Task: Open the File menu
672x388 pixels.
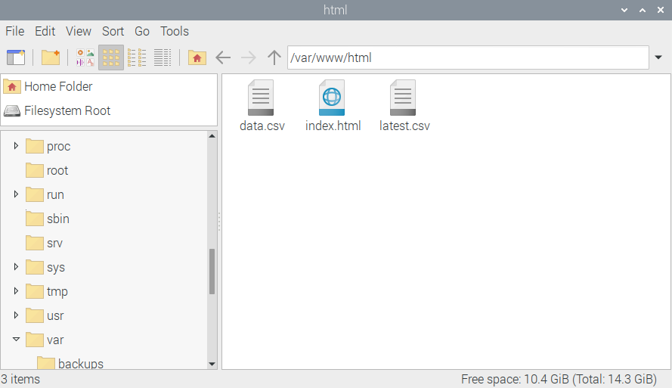Action: coord(15,31)
